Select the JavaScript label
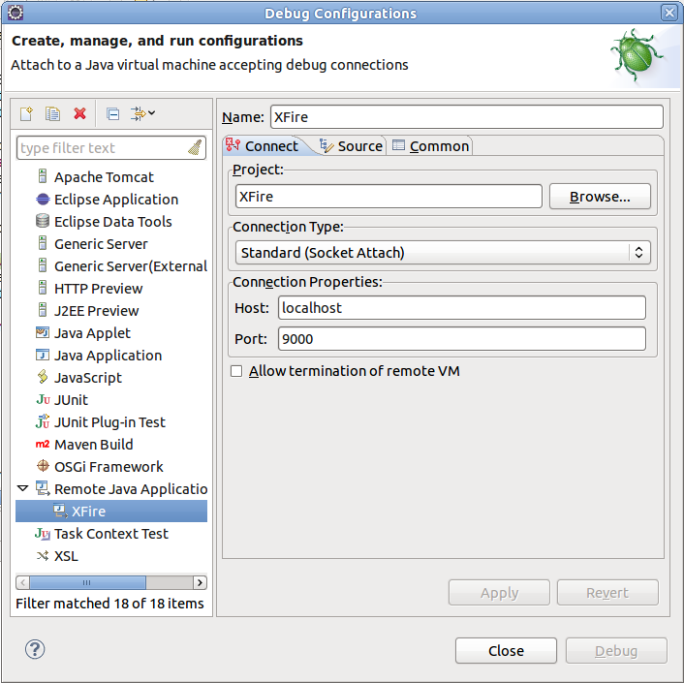 pyautogui.click(x=88, y=378)
